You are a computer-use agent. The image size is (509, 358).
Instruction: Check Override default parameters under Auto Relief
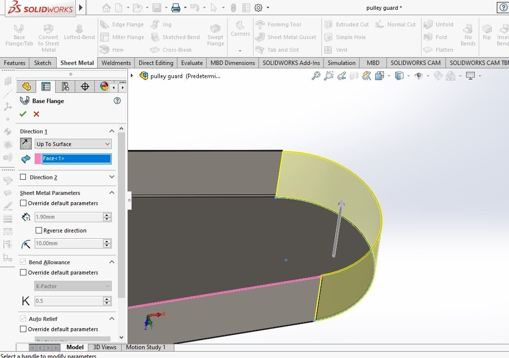click(23, 329)
